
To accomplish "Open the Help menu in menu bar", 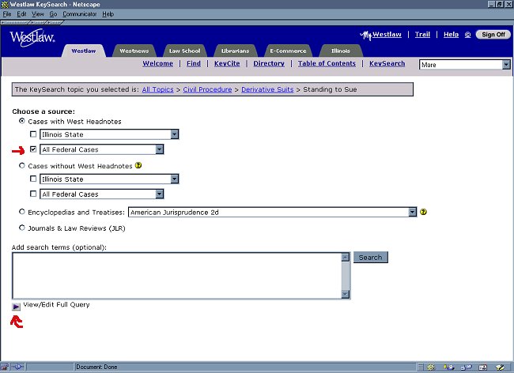I will tap(108, 14).
